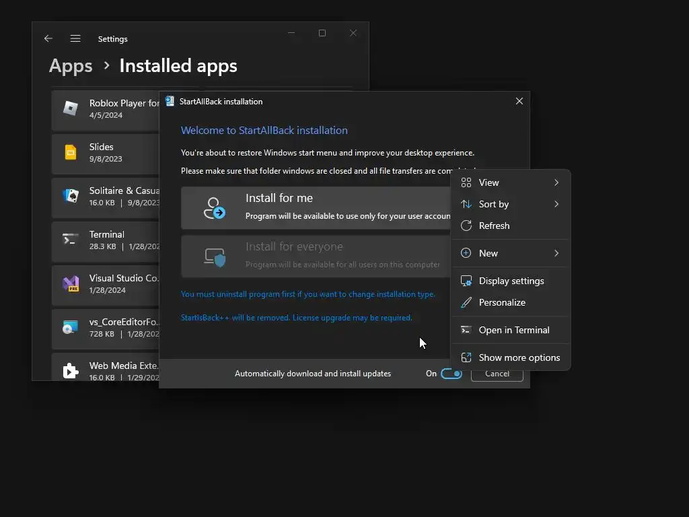Viewport: 689px width, 517px height.
Task: Open Display settings from context menu
Action: (x=511, y=281)
